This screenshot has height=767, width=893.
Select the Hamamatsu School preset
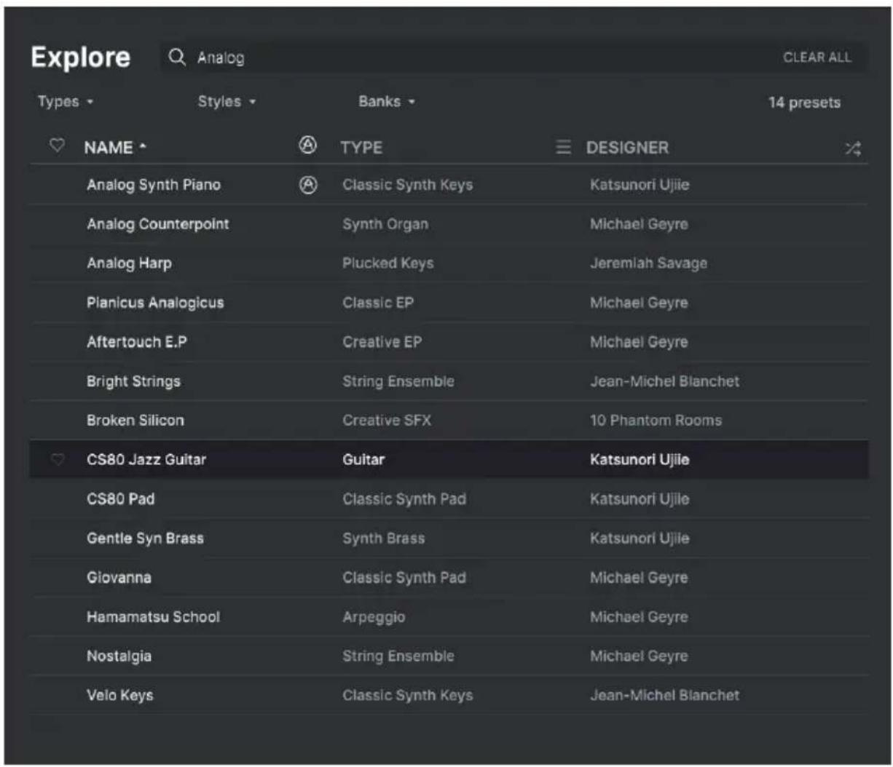(x=449, y=617)
